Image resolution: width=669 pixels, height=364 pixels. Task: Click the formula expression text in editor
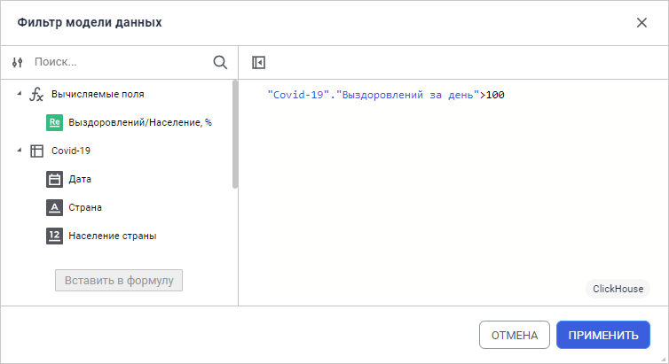tap(385, 95)
